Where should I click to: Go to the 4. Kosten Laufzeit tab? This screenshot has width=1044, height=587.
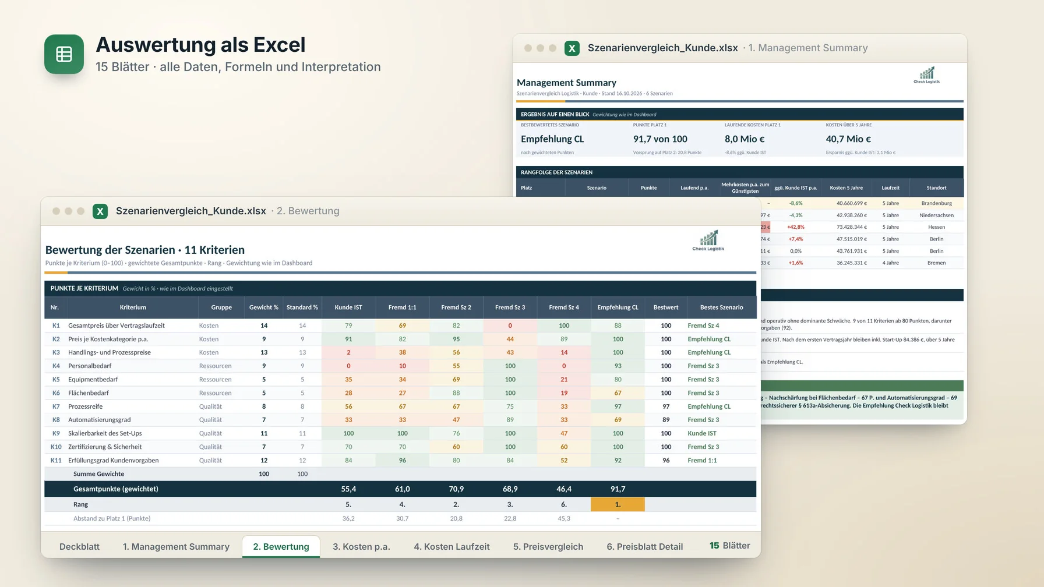(452, 547)
